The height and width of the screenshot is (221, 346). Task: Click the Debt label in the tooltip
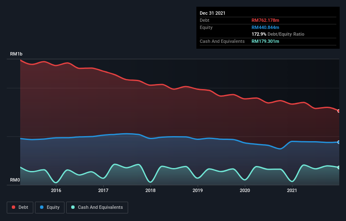[204, 20]
